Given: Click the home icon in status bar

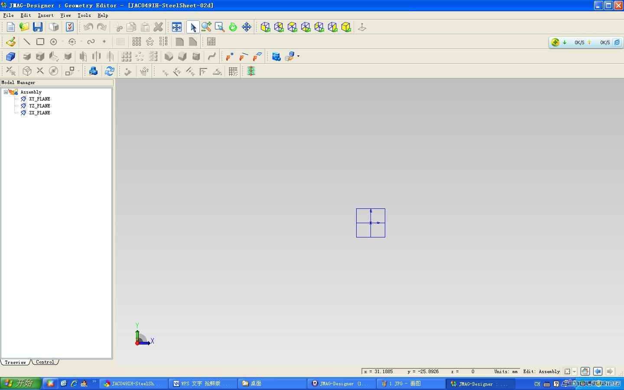Looking at the screenshot, I should 585,371.
